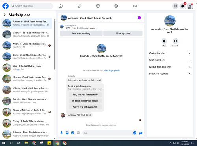Expand Privacy & support section
The height and width of the screenshot is (146, 197).
click(170, 73)
